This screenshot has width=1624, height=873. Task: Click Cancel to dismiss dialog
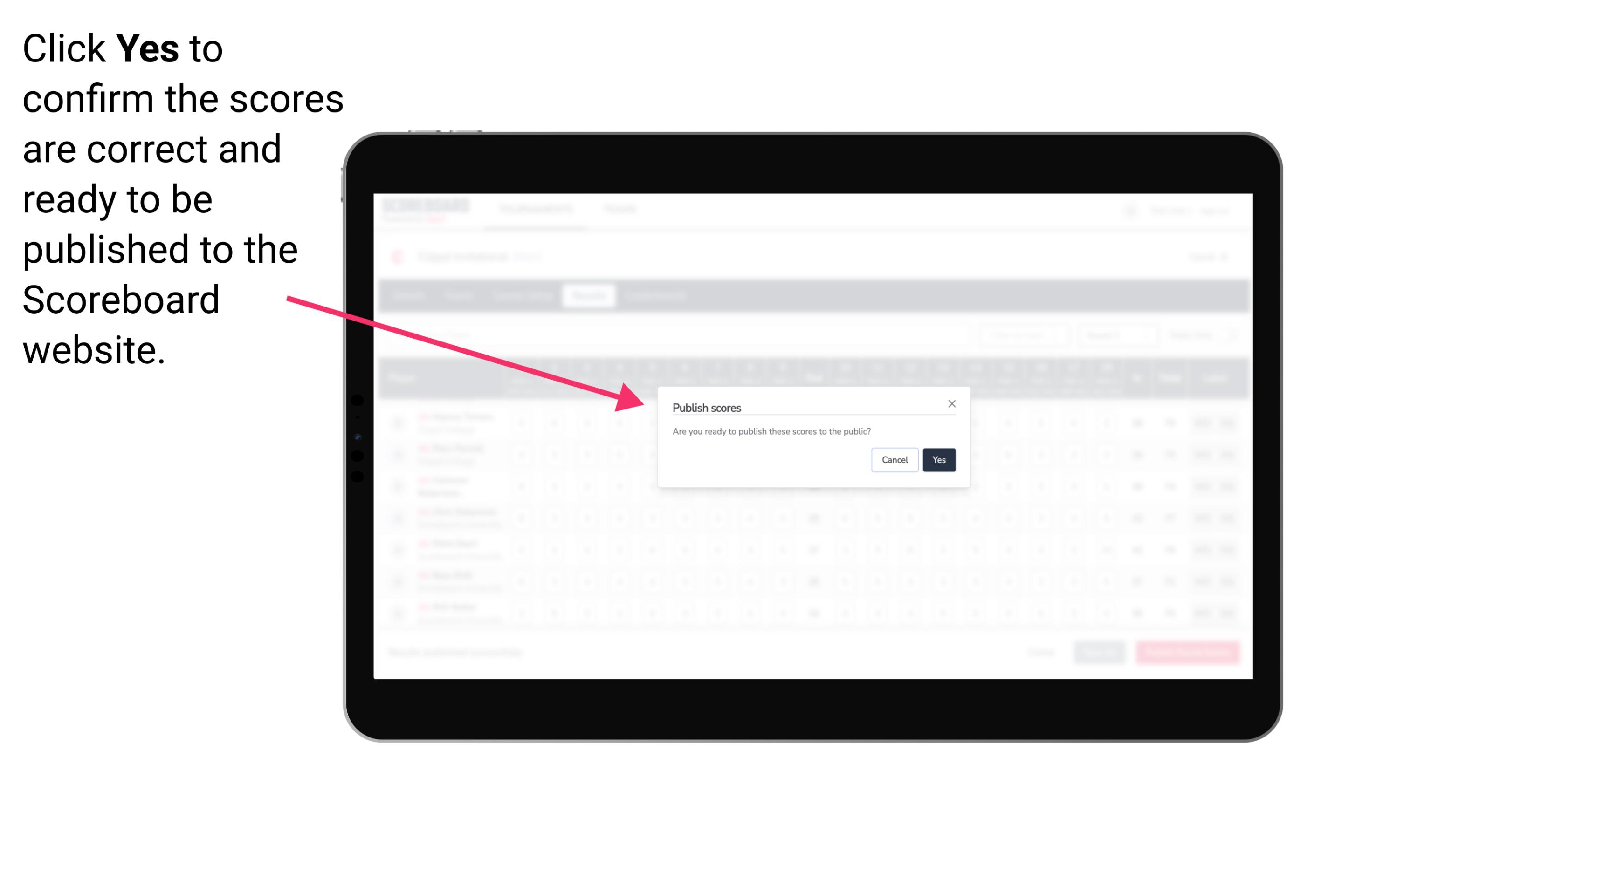895,459
